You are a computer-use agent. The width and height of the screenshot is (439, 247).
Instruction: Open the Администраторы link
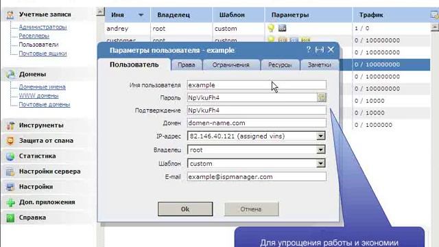click(x=43, y=27)
